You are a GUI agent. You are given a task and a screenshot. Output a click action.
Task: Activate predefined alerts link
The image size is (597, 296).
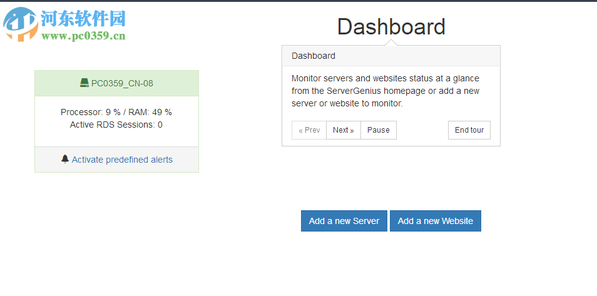[122, 160]
